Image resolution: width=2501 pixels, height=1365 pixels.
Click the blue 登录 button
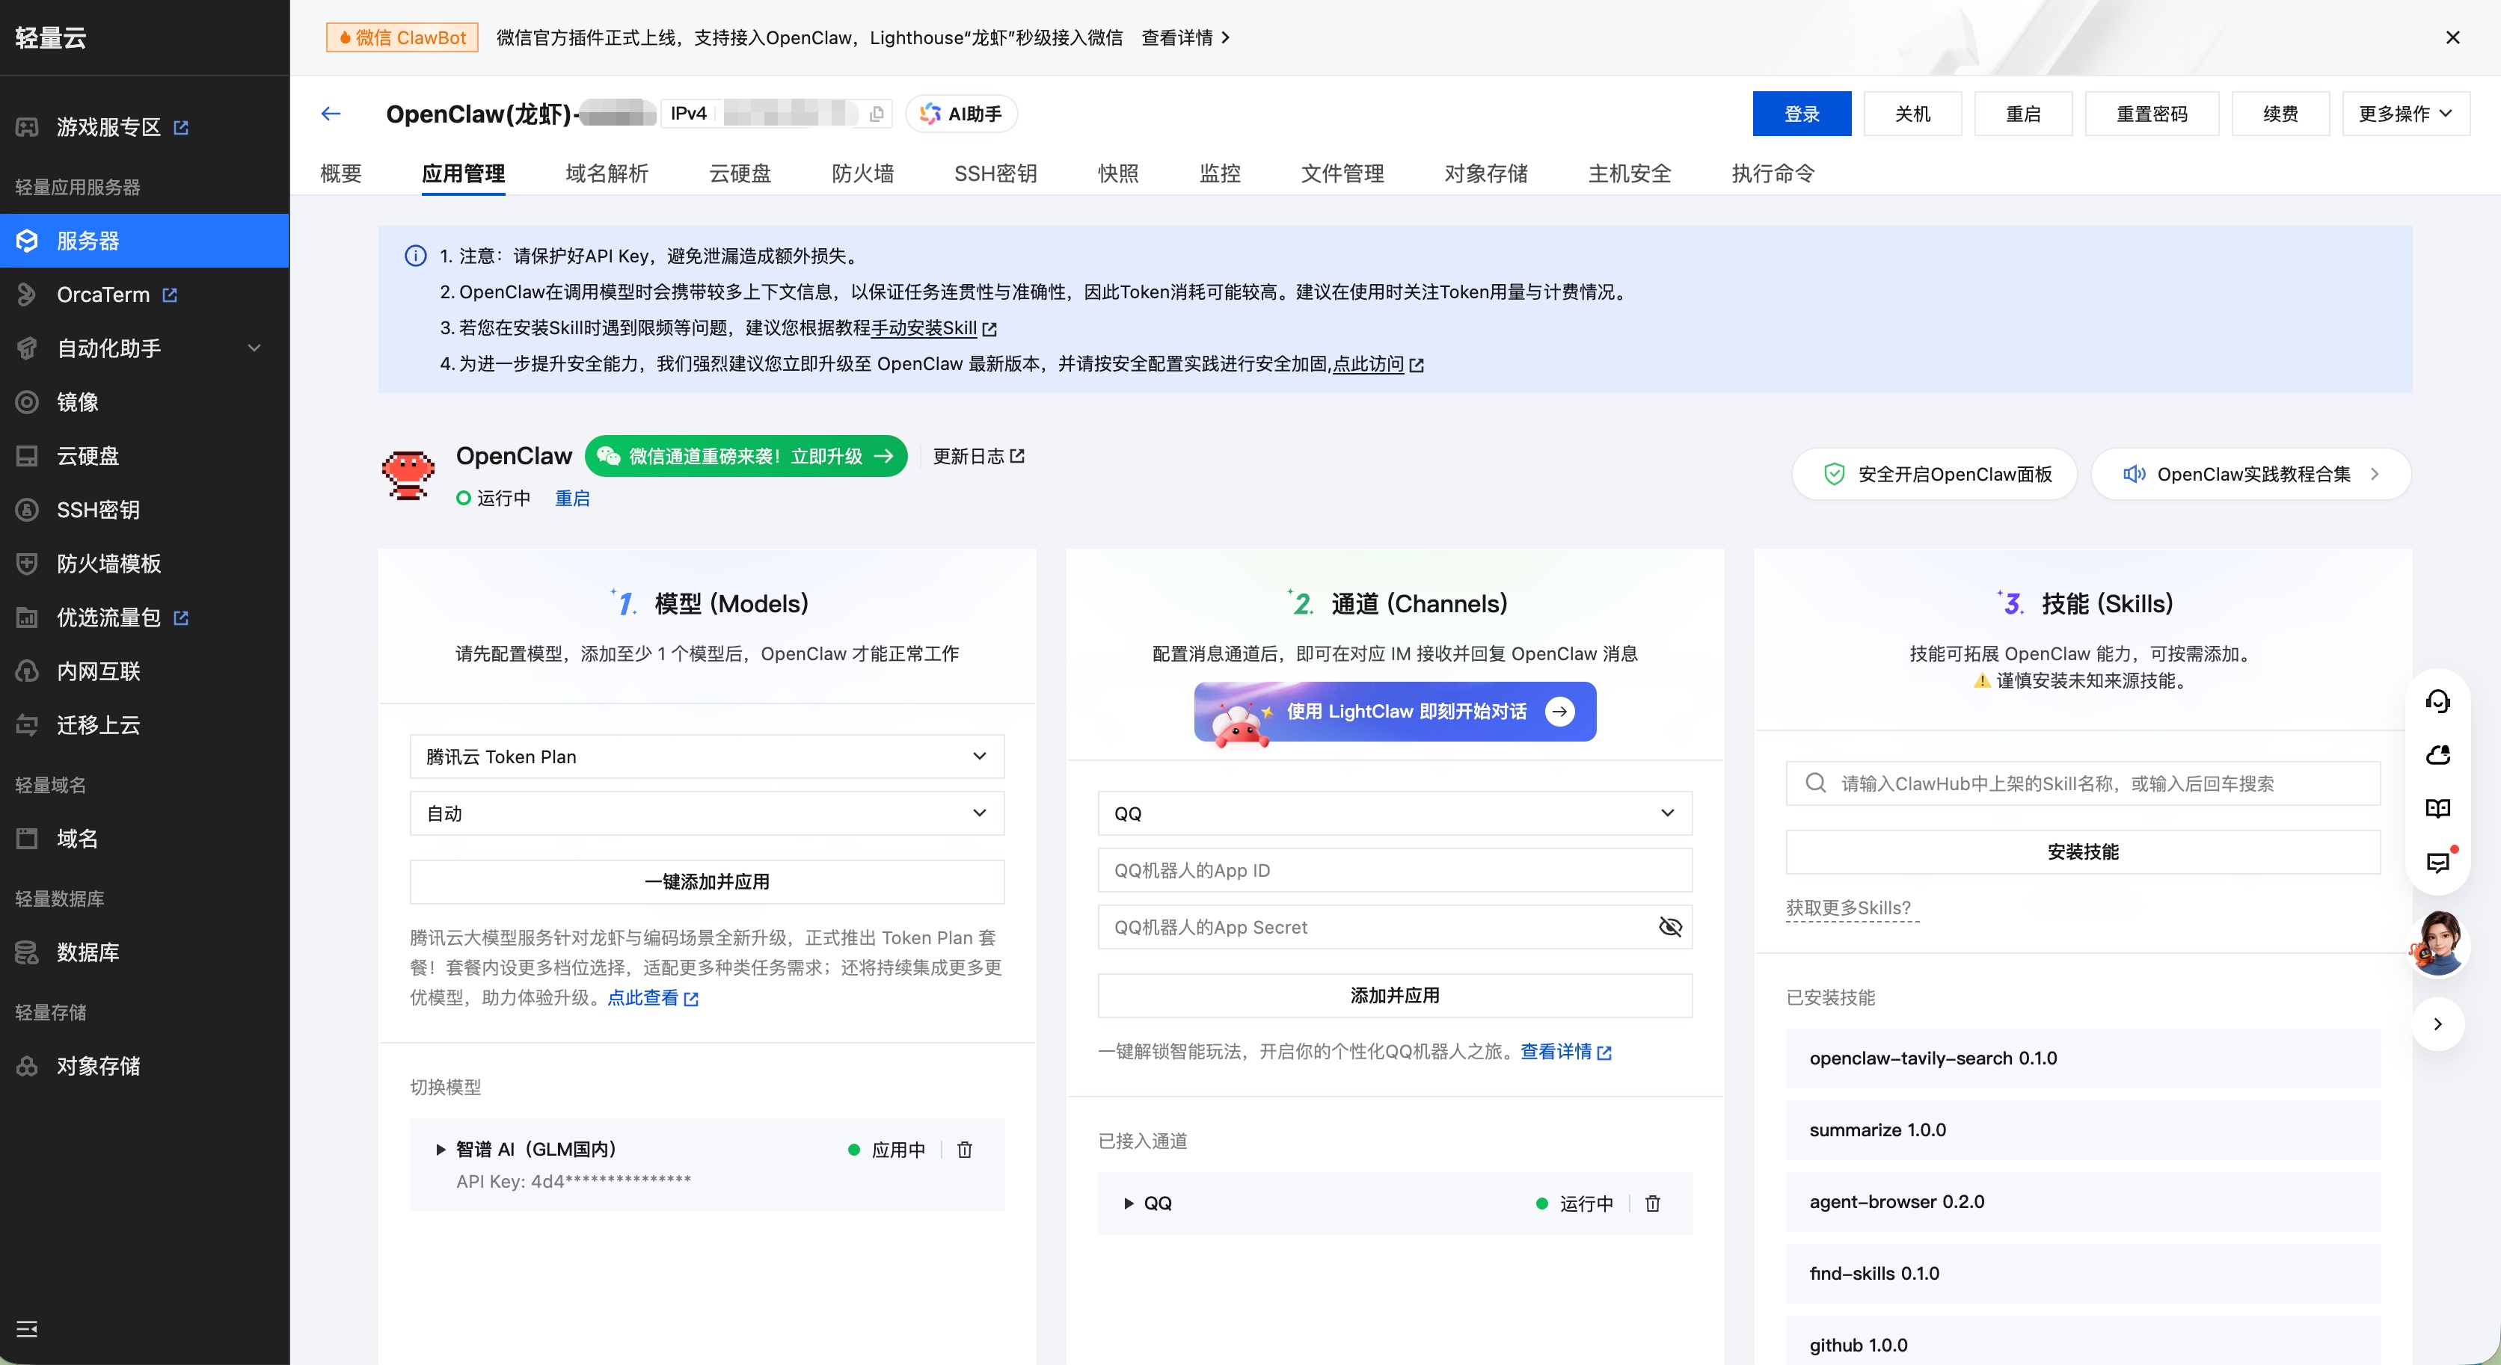(1801, 114)
